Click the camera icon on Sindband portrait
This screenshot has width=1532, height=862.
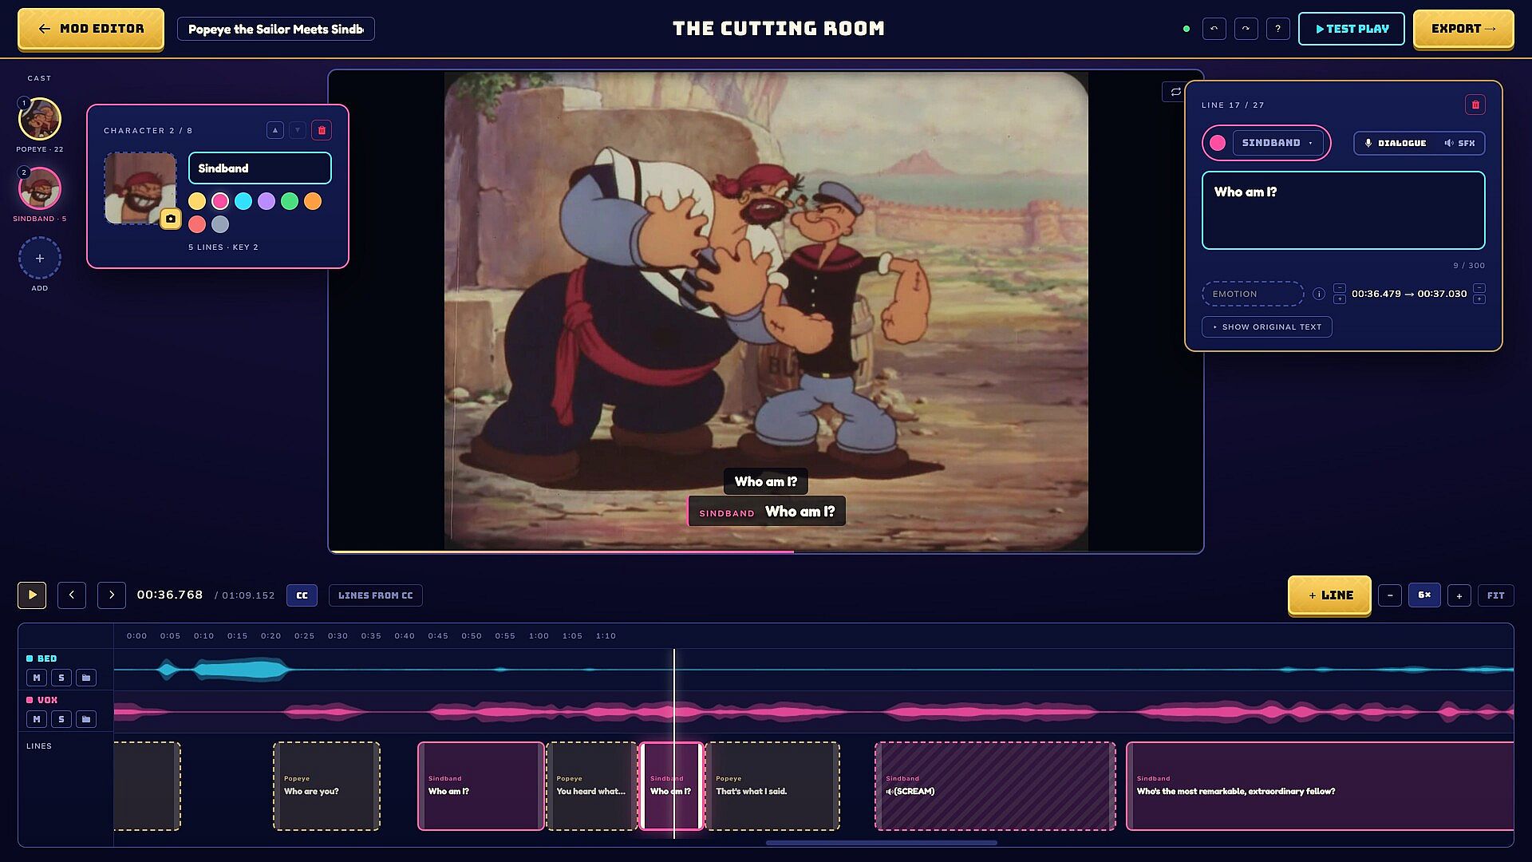tap(171, 219)
